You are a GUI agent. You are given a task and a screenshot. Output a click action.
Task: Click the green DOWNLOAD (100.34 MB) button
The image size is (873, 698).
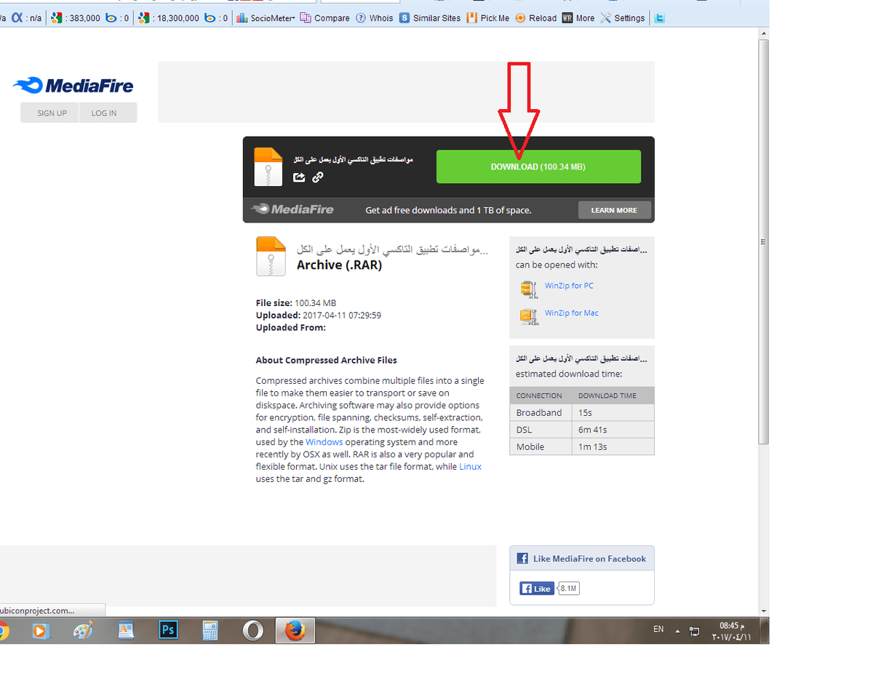(x=538, y=167)
